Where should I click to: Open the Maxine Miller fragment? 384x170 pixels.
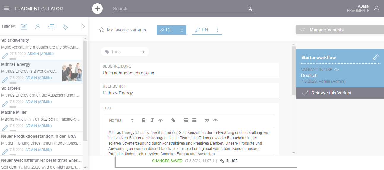coord(42,120)
